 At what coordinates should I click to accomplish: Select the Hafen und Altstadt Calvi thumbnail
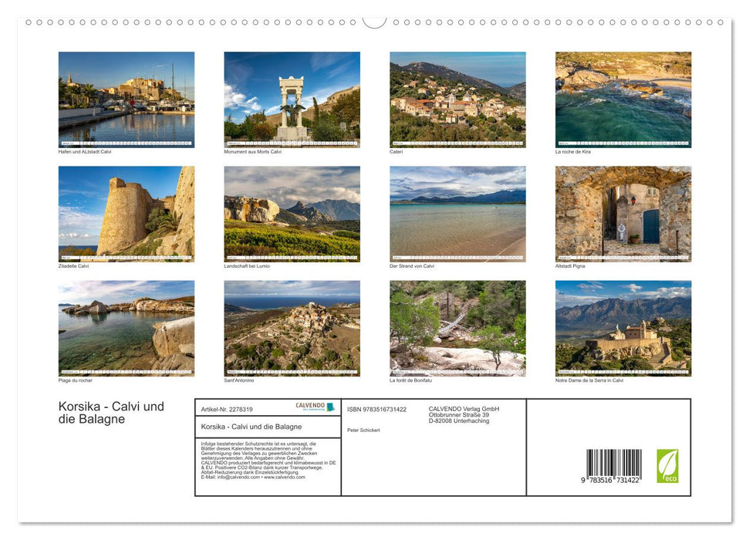click(127, 99)
